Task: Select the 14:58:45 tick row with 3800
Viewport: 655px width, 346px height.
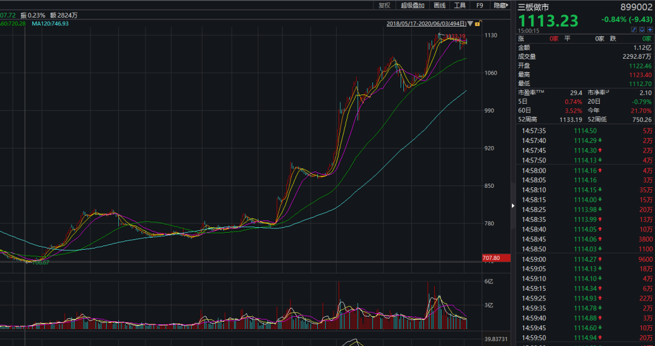Action: pos(586,239)
